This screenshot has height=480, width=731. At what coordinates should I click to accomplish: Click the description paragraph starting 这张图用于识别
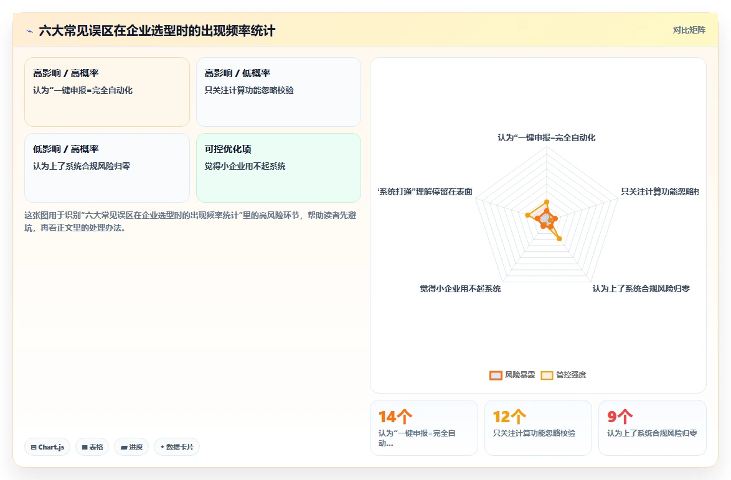click(x=190, y=221)
